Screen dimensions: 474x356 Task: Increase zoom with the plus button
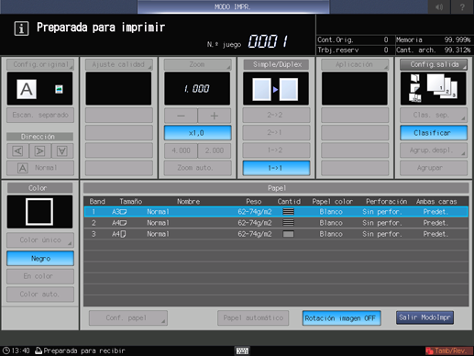pos(215,116)
